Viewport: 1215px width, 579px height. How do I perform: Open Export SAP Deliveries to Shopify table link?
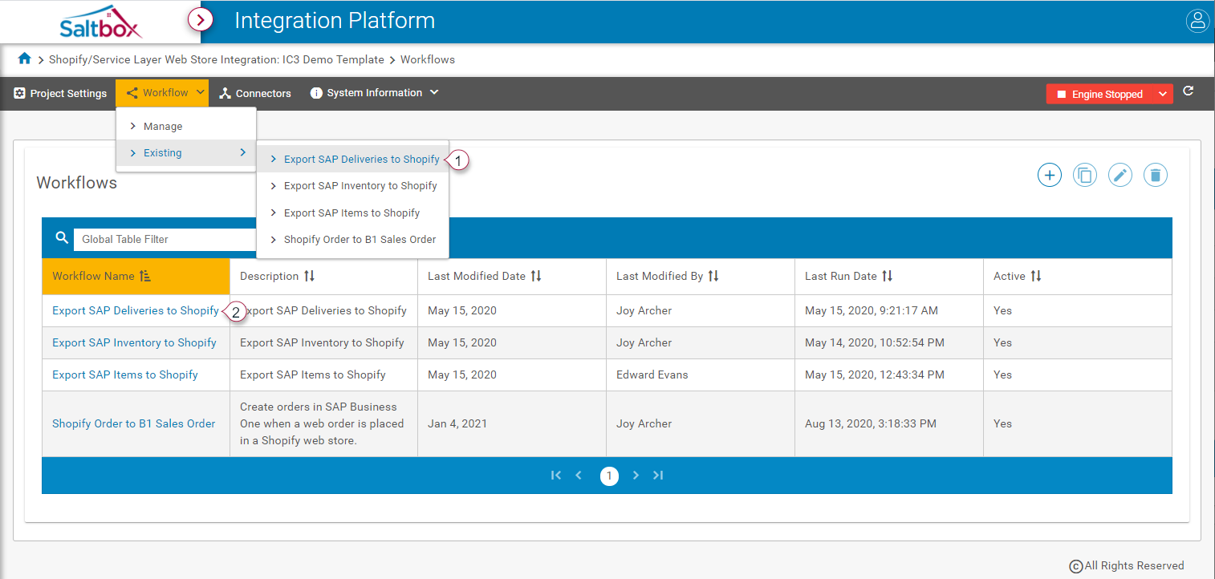[136, 310]
